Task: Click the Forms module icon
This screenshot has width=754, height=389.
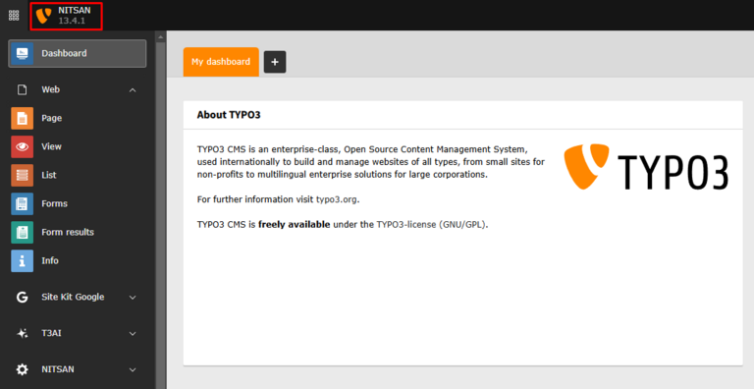Action: [x=23, y=203]
